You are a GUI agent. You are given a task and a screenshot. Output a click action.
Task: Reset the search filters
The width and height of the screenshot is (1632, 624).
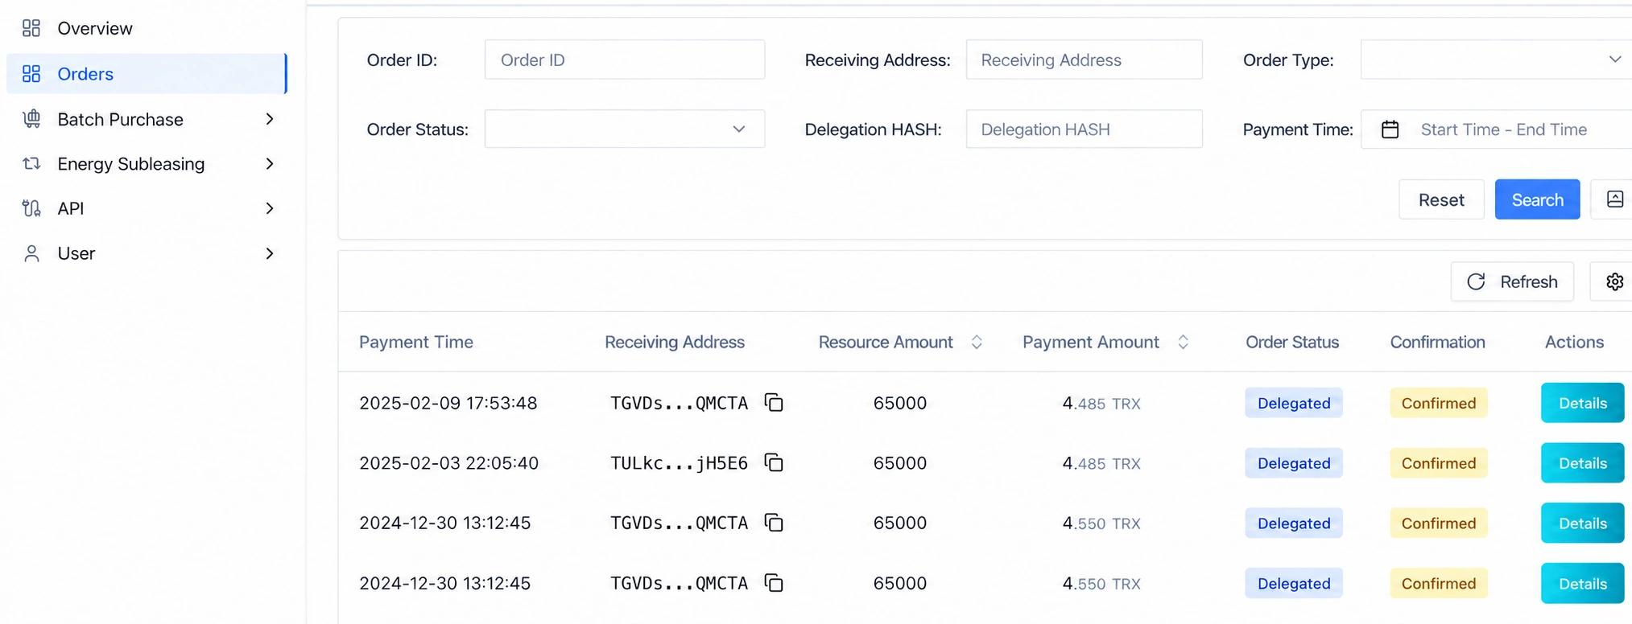pos(1441,199)
